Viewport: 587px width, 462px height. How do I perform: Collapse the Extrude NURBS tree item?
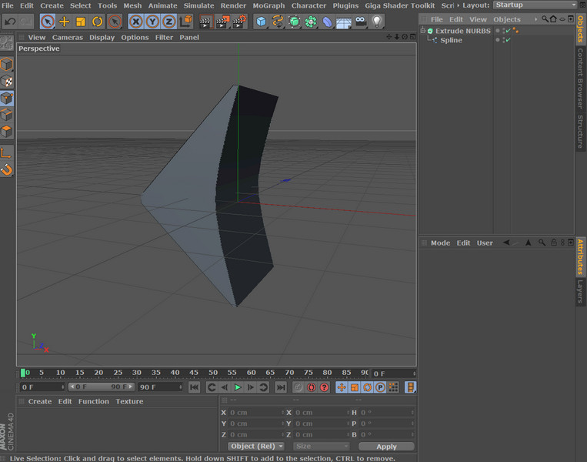click(x=422, y=31)
